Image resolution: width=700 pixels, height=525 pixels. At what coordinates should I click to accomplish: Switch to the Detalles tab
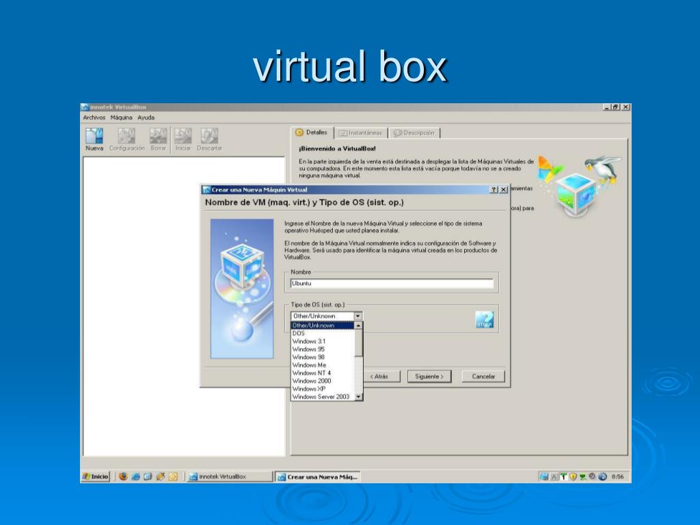tap(312, 133)
